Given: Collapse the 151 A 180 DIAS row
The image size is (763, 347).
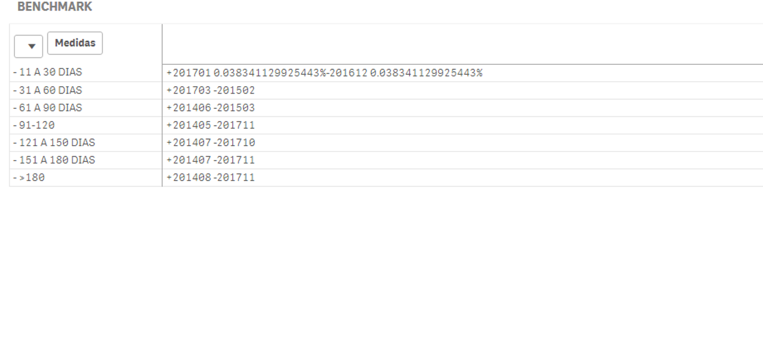Looking at the screenshot, I should 15,160.
